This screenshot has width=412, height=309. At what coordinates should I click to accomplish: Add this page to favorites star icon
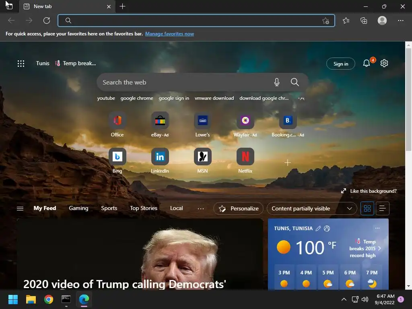[x=325, y=21]
